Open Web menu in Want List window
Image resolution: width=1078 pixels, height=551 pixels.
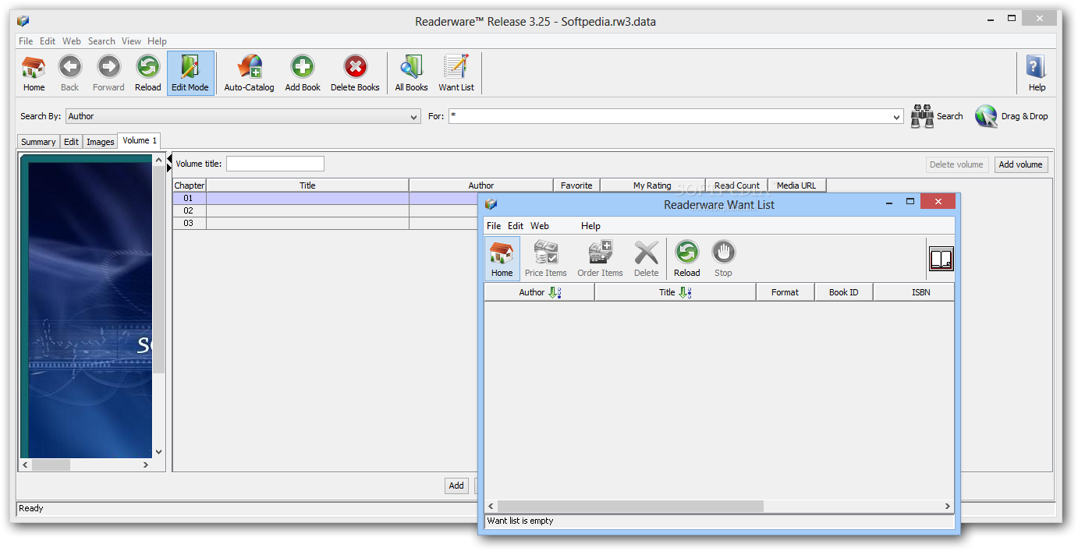[x=540, y=226]
